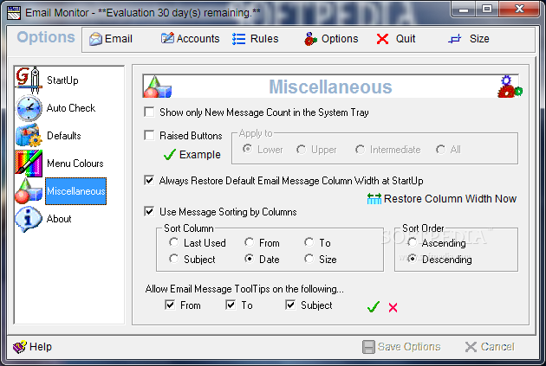Viewport: 546px width, 366px height.
Task: Click the Cancel button text
Action: (x=497, y=347)
